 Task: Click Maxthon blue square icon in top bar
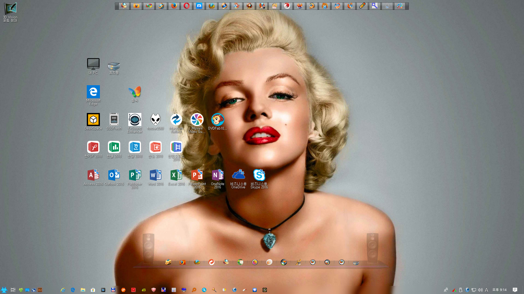[199, 6]
